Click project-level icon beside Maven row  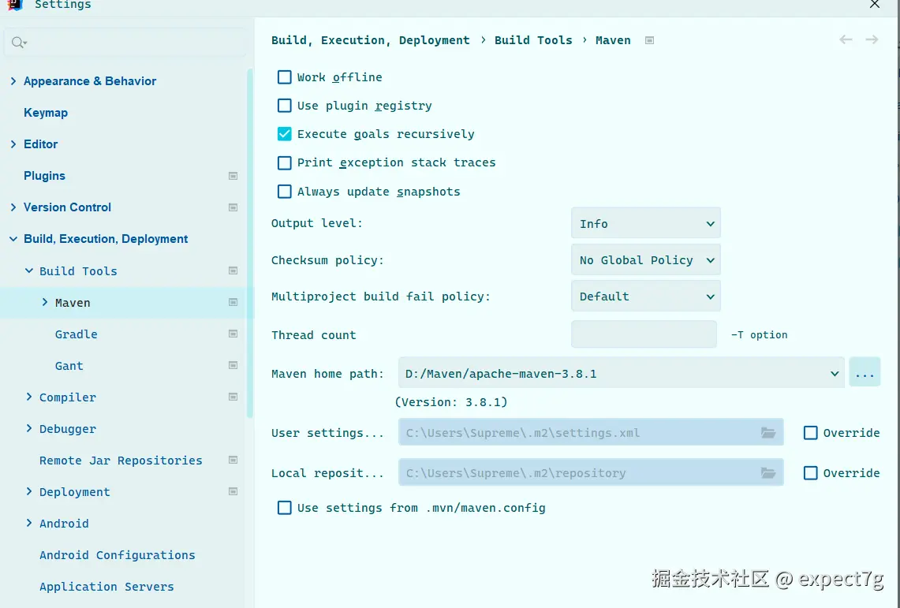tap(233, 302)
